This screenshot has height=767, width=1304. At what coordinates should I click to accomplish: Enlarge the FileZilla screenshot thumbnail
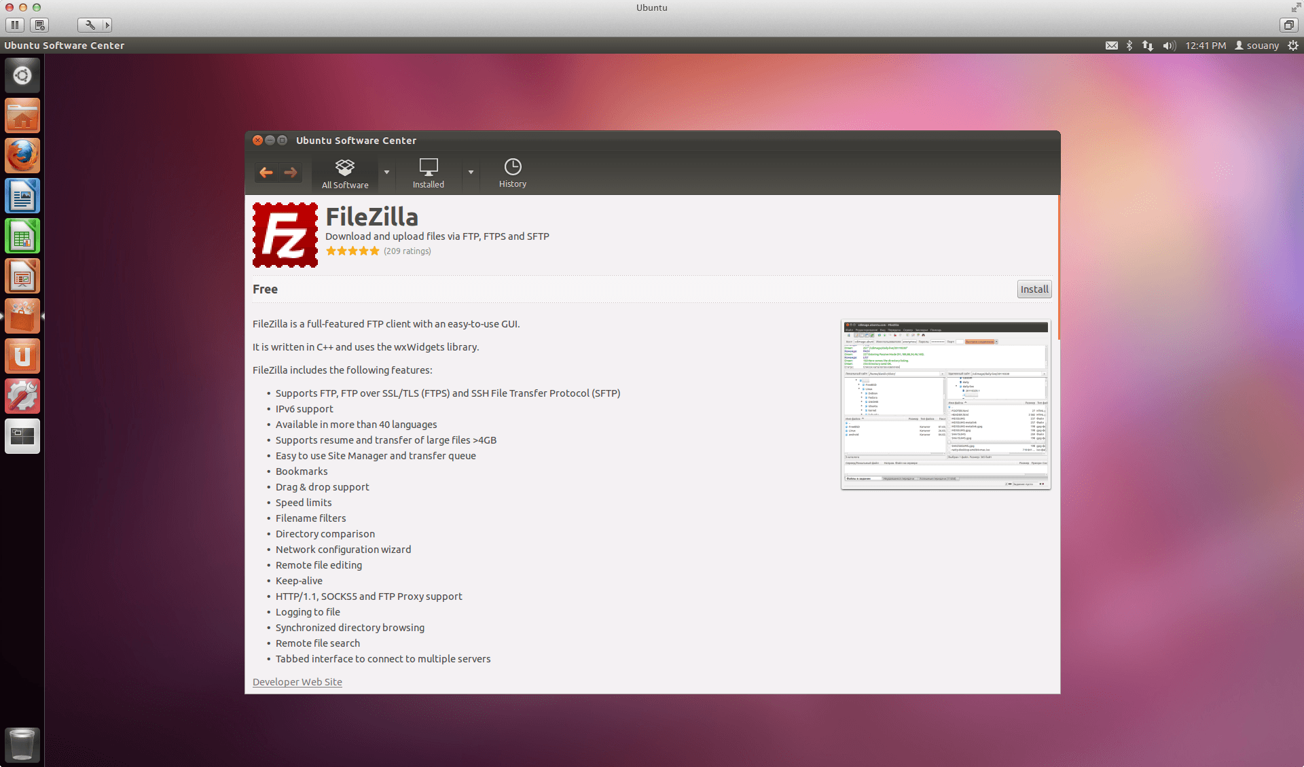[x=946, y=404]
